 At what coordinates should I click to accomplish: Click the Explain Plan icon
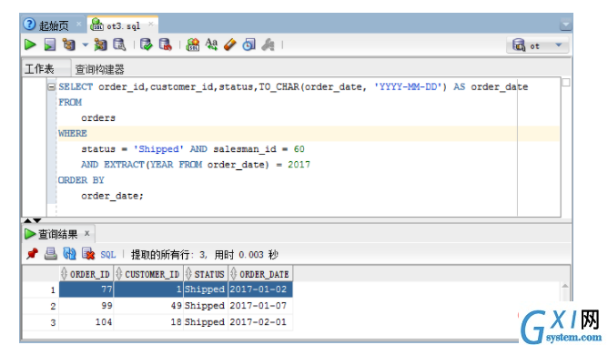pyautogui.click(x=69, y=45)
